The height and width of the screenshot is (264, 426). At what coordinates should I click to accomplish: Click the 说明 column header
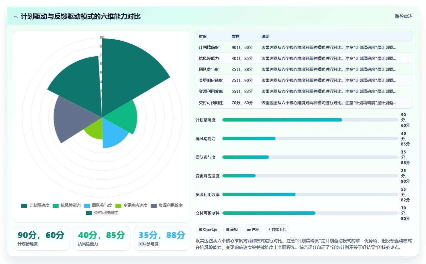pos(266,37)
